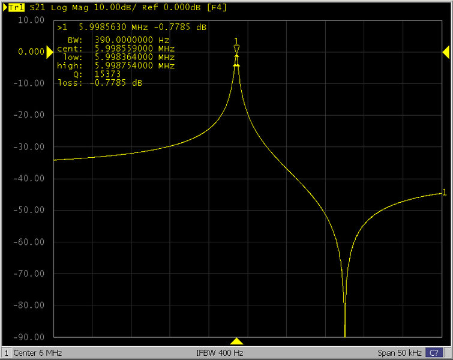Click the channel 1 indicator in status bar
Viewport: 453px width, 360px height.
point(7,353)
